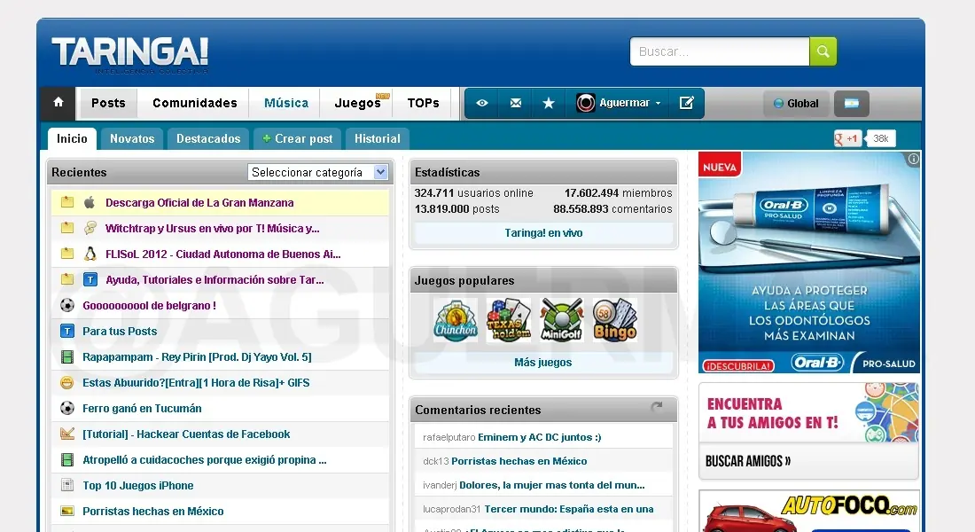Click soccer ball icon beside Ferro ganó

click(x=67, y=408)
